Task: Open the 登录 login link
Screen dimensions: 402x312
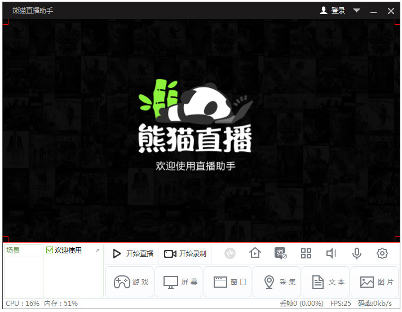Action: click(x=338, y=11)
